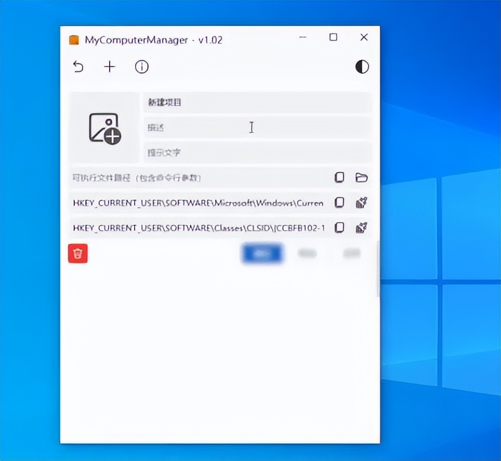Click the vertical scrollbar on right edge

378,270
